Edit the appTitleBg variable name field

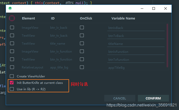[x=136, y=68]
